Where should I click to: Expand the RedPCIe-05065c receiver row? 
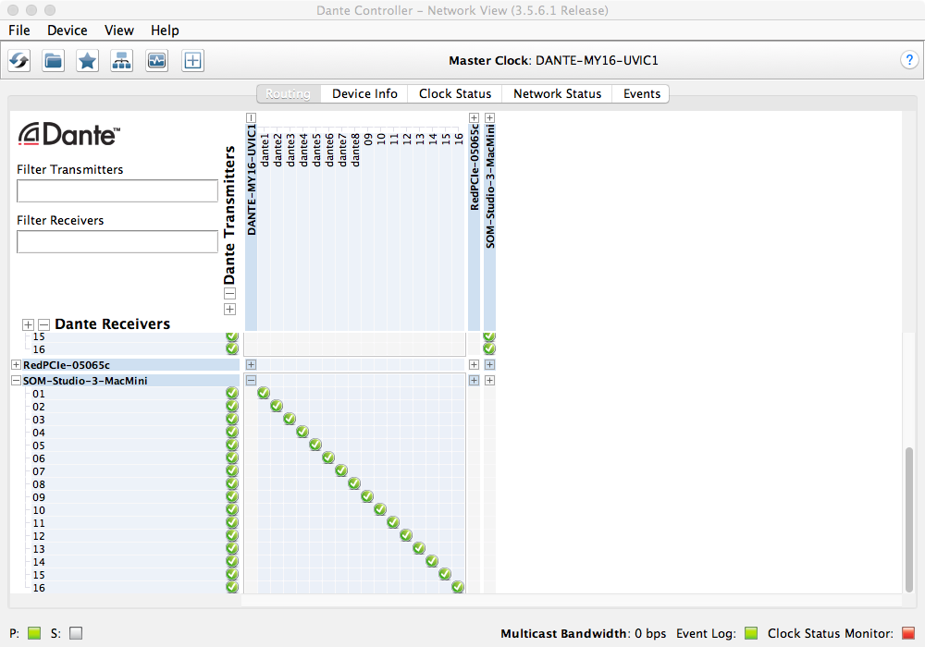point(17,365)
